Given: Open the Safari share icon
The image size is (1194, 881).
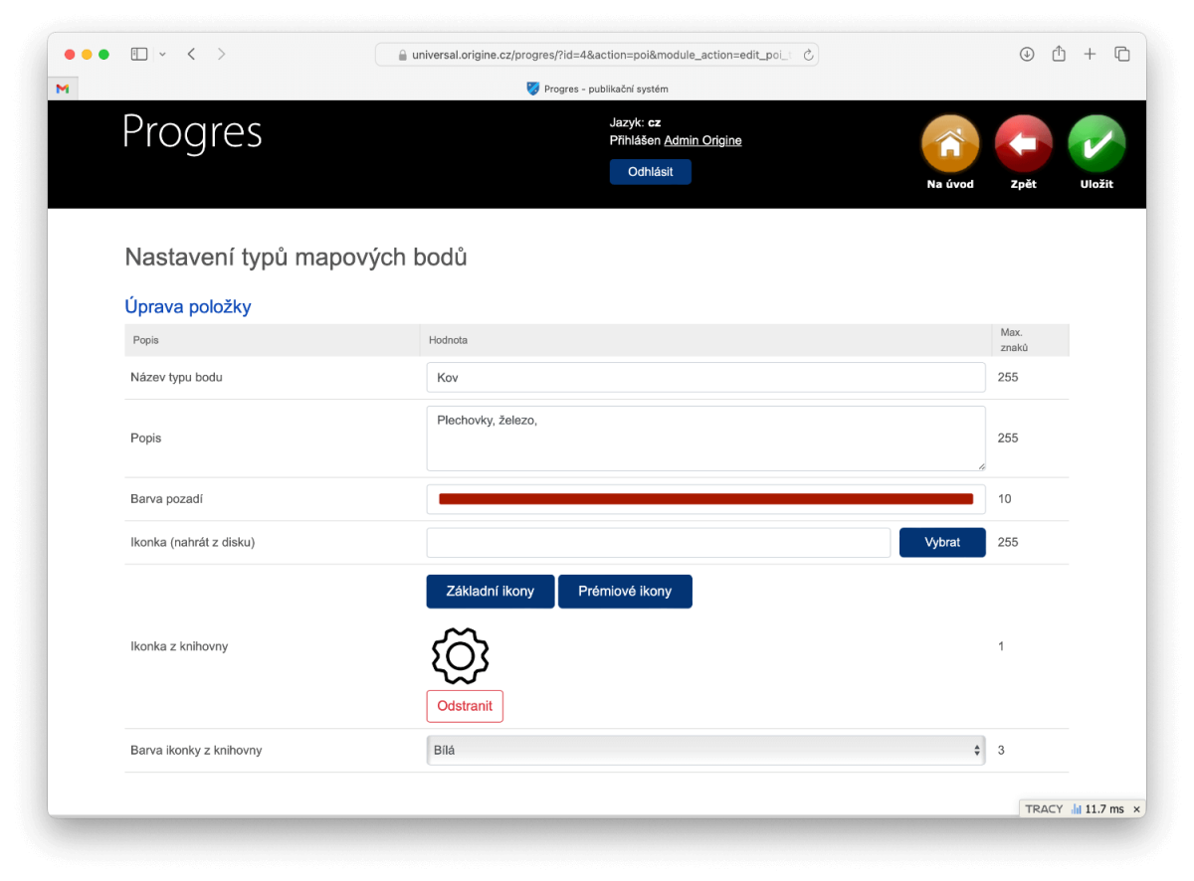Looking at the screenshot, I should click(1059, 54).
